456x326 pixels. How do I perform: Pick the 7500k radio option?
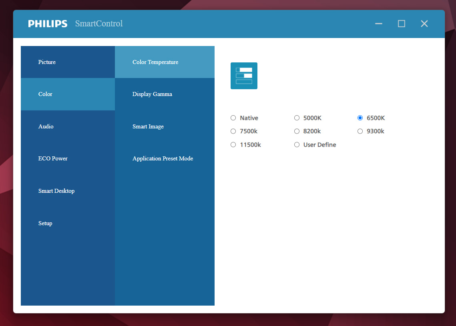233,131
